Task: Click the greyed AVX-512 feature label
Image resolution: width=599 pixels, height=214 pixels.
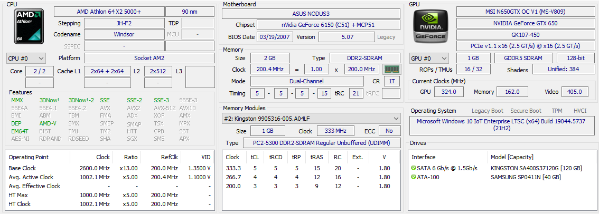Action: (x=164, y=108)
